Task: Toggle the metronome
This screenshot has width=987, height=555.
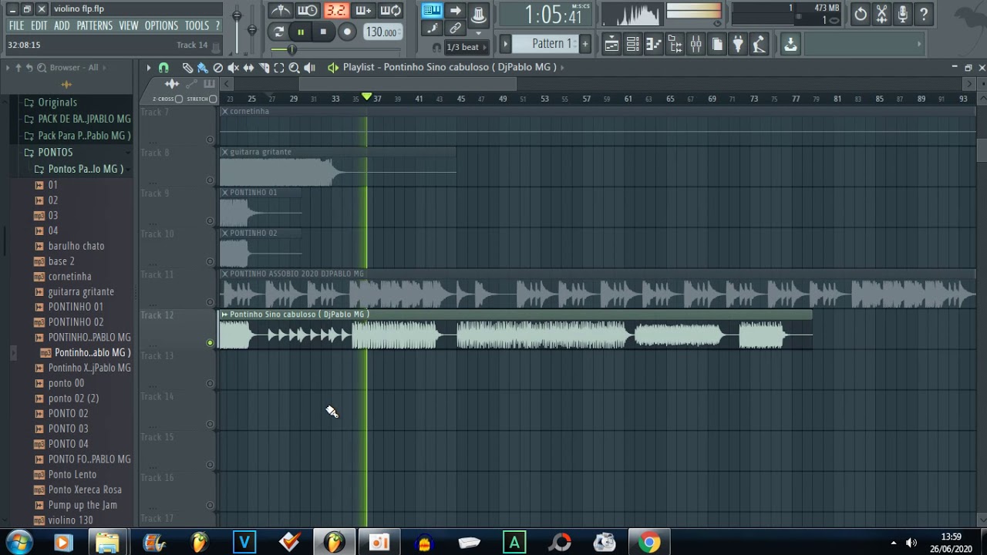Action: tap(280, 11)
